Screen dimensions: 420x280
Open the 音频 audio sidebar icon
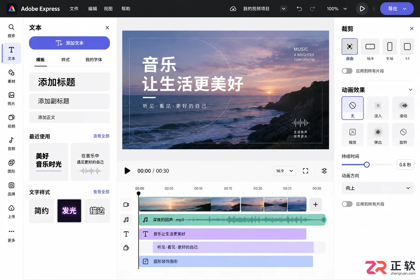[x=11, y=143]
